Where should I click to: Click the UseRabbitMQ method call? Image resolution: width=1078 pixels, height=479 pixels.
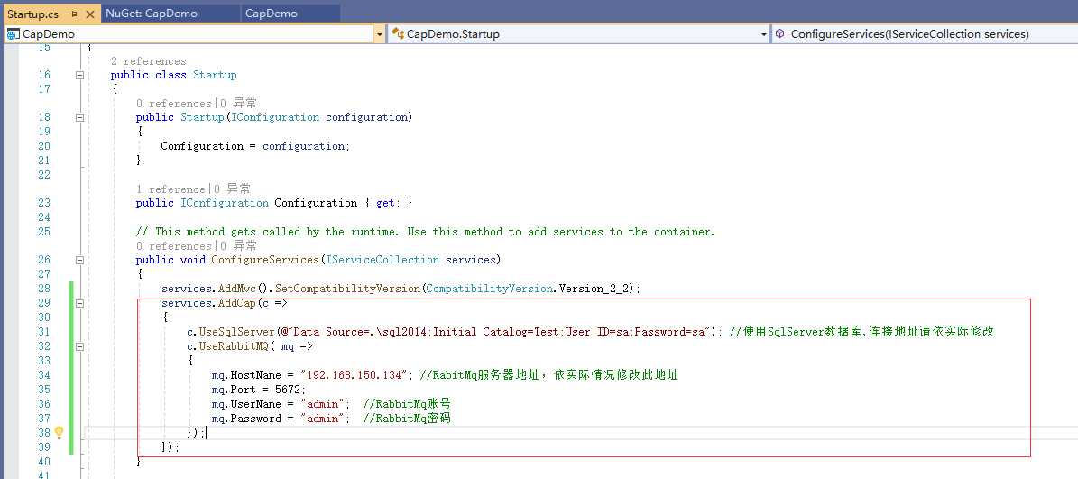234,346
